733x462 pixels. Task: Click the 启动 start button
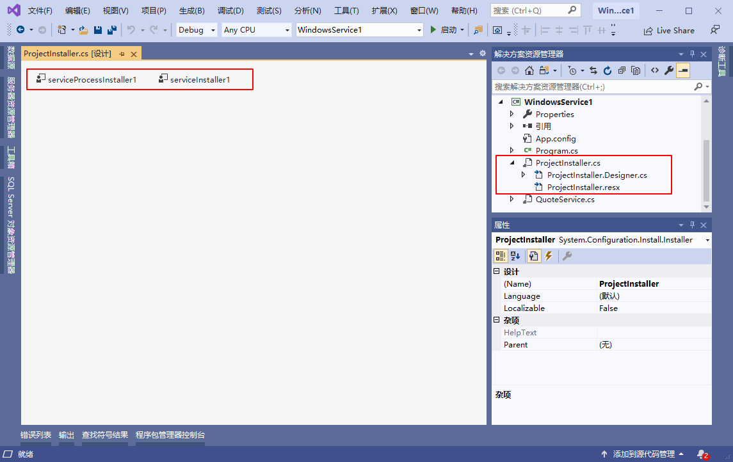[444, 30]
